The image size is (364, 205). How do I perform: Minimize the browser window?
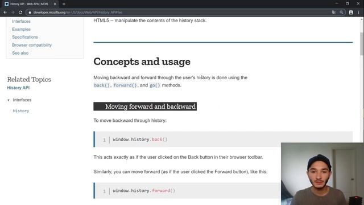[337, 4]
